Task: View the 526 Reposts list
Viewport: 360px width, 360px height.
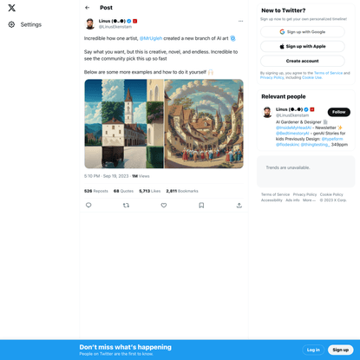Action: (x=96, y=191)
